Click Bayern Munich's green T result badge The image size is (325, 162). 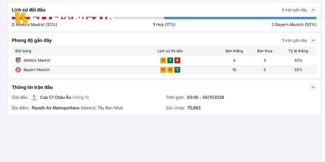[177, 70]
